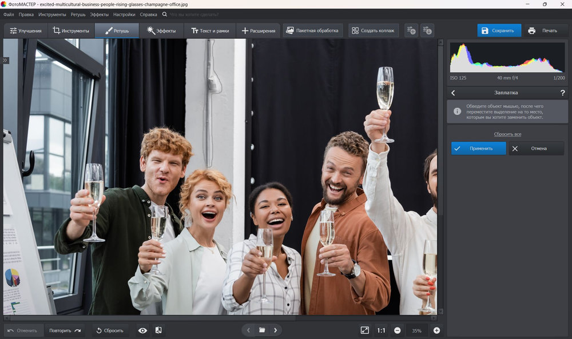Viewport: 572px width, 339px height.
Task: Click the save preset icon with plus
Action: pos(411,31)
